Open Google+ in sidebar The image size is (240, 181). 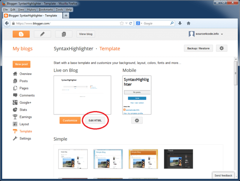pos(25,103)
